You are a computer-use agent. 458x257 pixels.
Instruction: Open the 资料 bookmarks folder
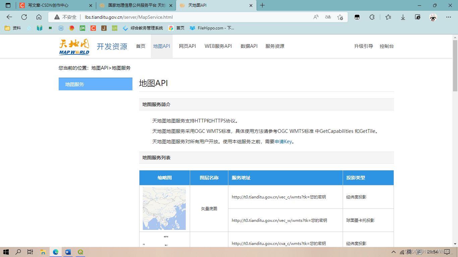pos(13,28)
